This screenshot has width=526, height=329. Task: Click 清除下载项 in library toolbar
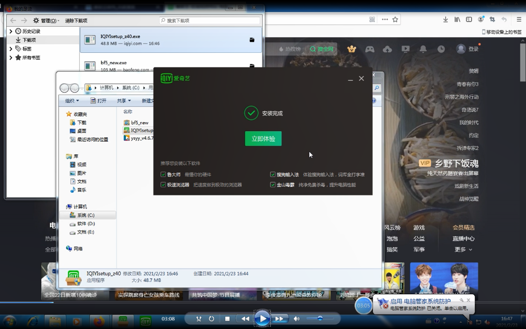76,20
